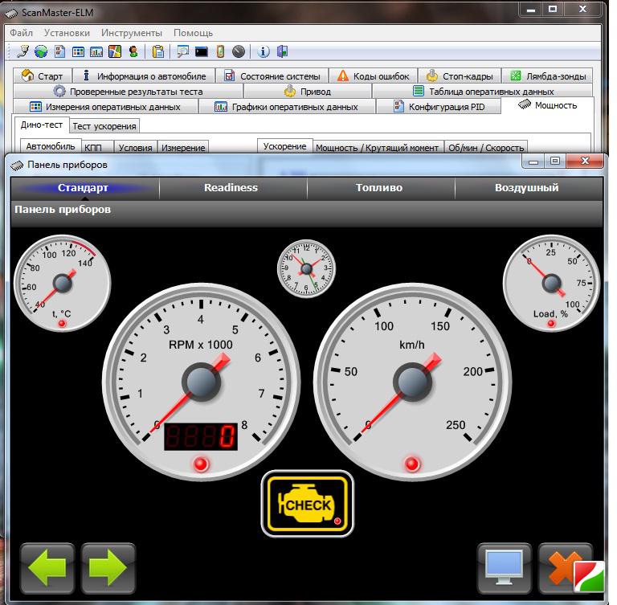617x605 pixels.
Task: Open the clipboard report toolbar icon
Action: click(158, 51)
